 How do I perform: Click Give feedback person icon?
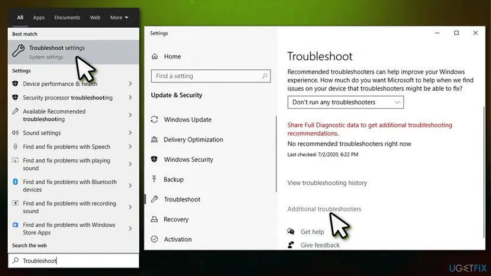coord(291,245)
